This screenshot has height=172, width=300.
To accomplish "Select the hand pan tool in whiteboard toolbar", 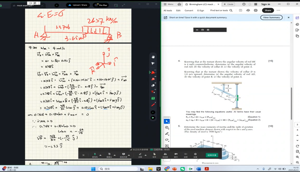I will (x=153, y=57).
